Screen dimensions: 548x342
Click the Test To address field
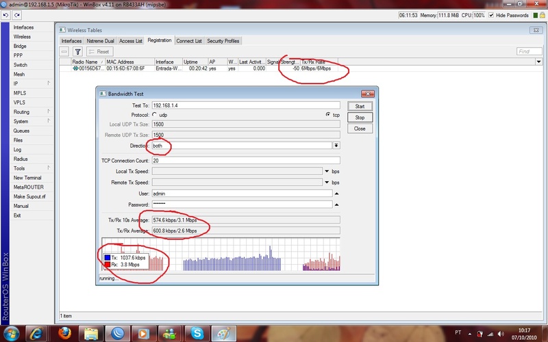point(246,105)
